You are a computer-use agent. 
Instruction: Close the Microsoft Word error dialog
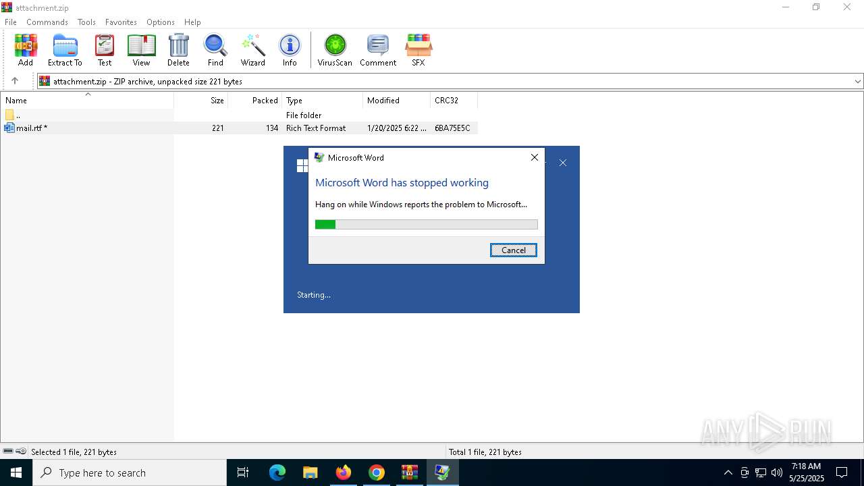pyautogui.click(x=535, y=157)
